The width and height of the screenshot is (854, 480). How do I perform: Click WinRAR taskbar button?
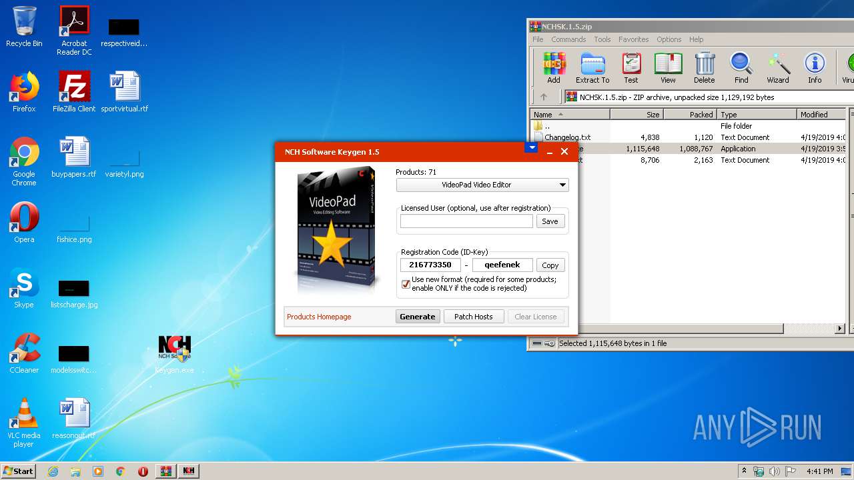click(166, 471)
